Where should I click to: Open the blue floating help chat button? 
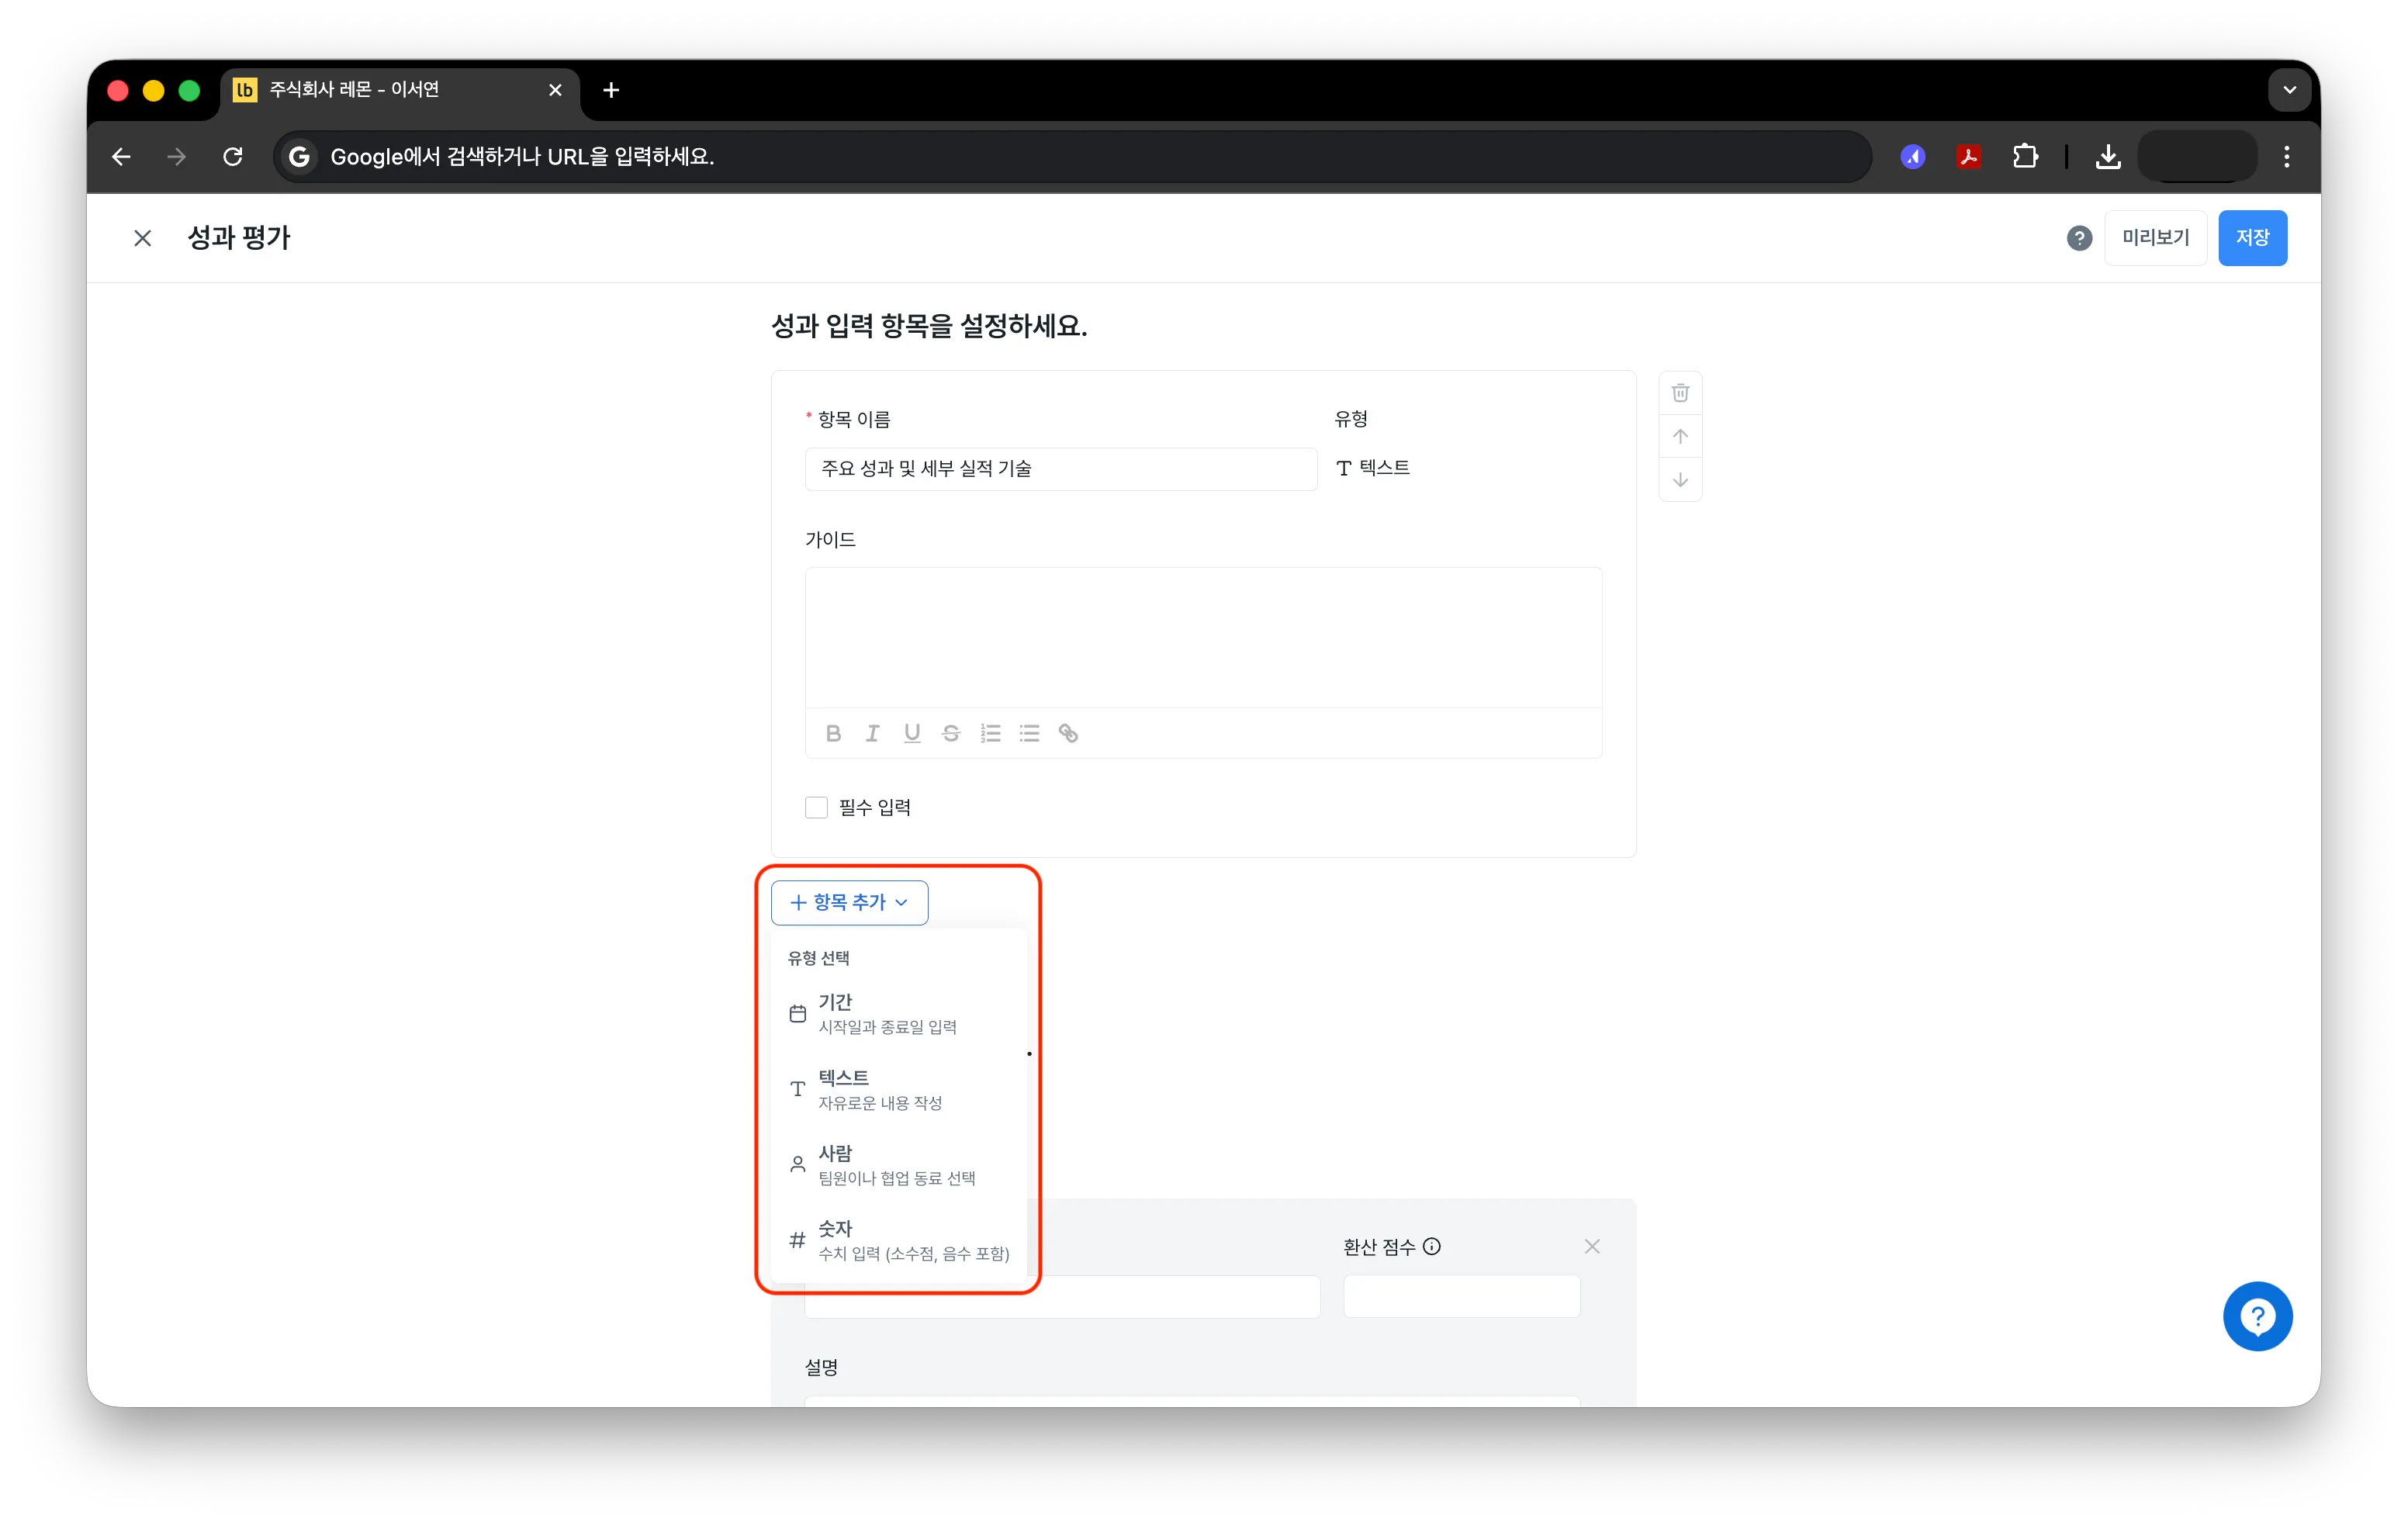click(x=2257, y=1316)
